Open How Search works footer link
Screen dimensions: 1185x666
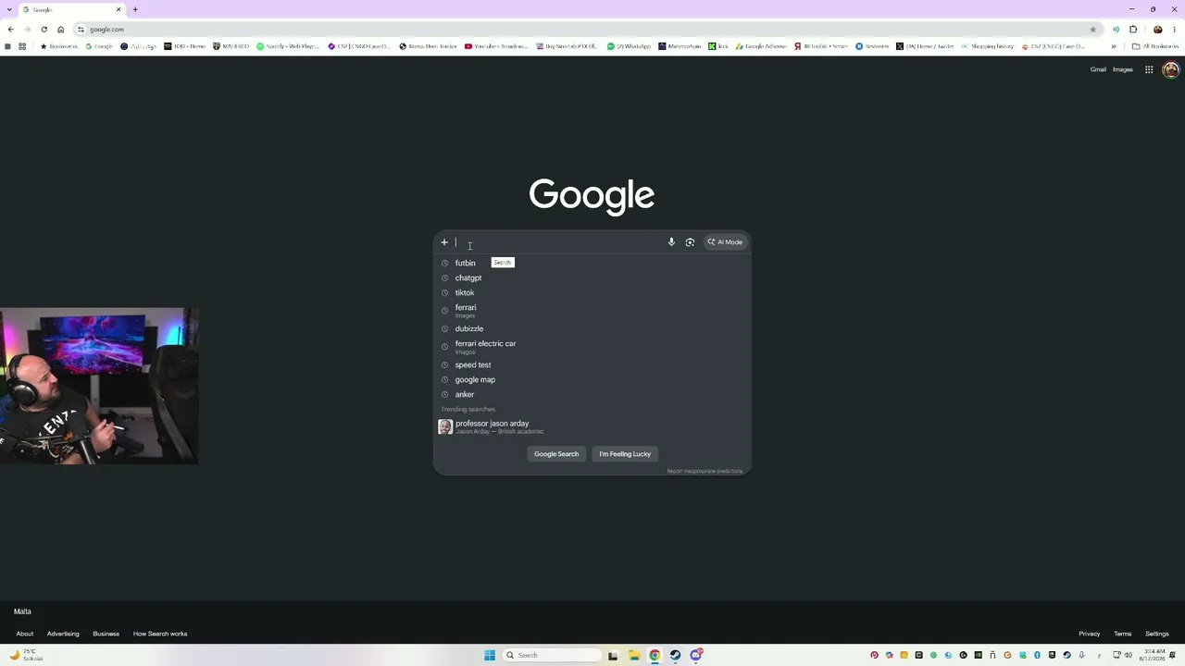pyautogui.click(x=160, y=634)
